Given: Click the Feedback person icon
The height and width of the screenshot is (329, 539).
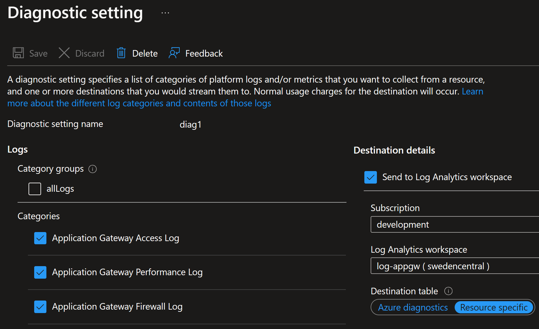Looking at the screenshot, I should [x=174, y=53].
